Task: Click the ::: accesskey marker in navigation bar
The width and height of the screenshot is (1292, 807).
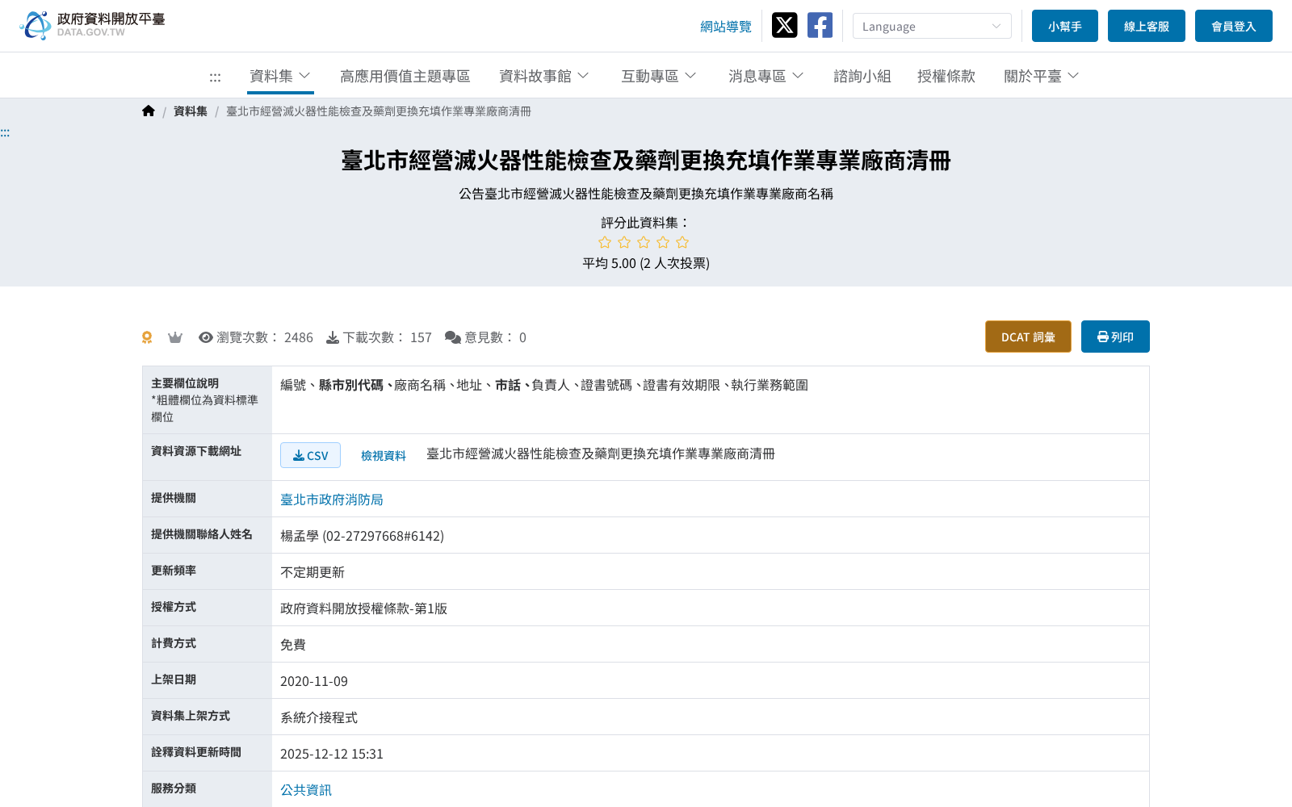Action: click(215, 77)
